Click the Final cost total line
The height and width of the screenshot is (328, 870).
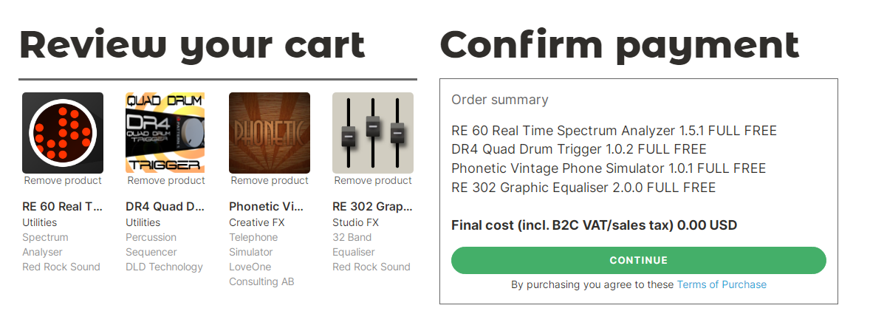594,225
